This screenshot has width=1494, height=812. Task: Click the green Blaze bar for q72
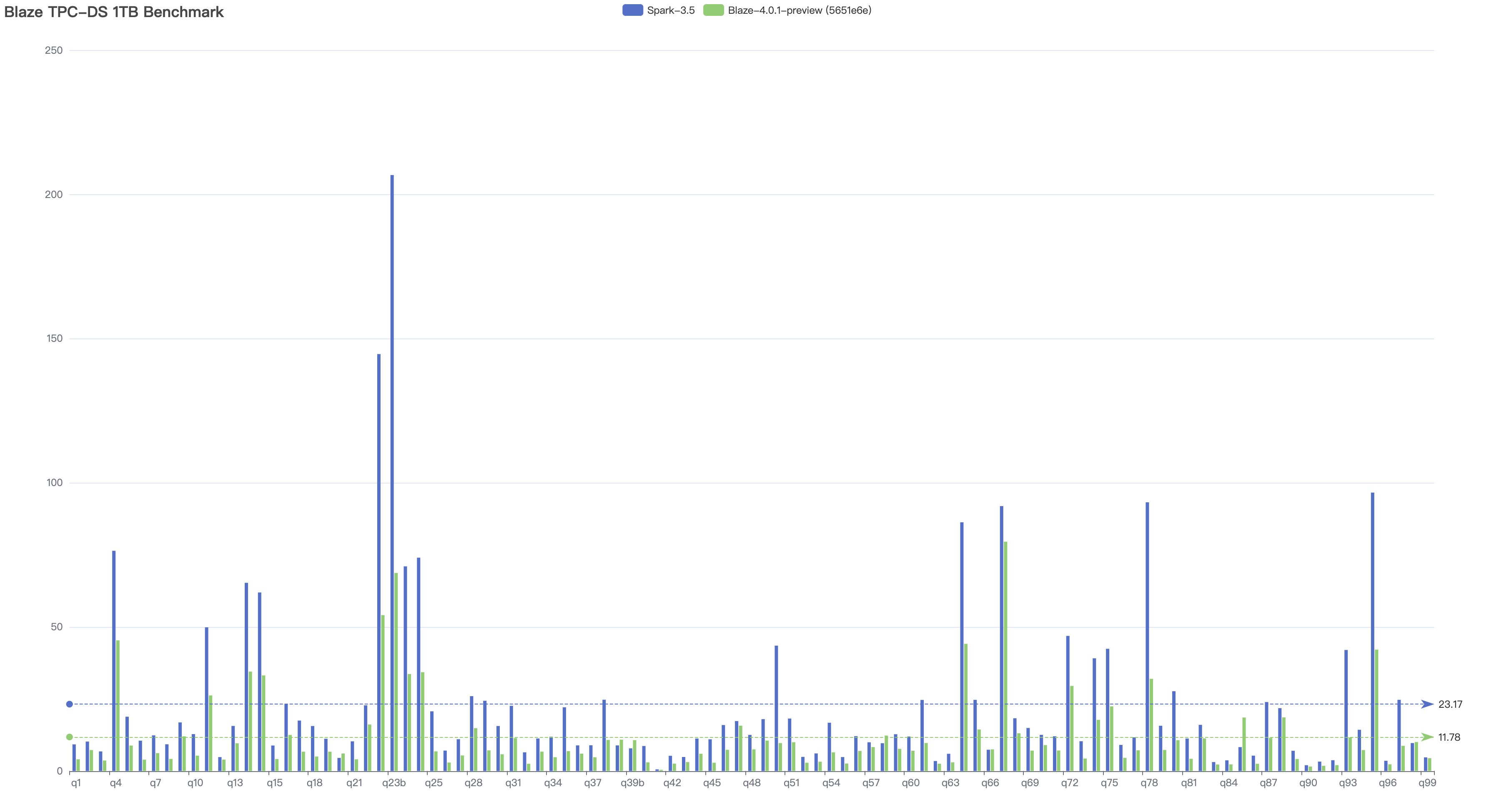1072,729
